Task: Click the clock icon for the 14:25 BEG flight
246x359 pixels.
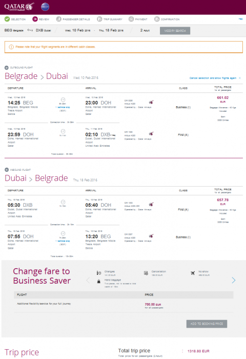Action: click(x=63, y=99)
